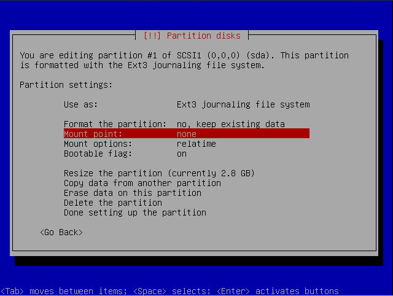Image resolution: width=393 pixels, height=296 pixels.
Task: Select the highlighted 'Mount point:' label
Action: (x=93, y=134)
